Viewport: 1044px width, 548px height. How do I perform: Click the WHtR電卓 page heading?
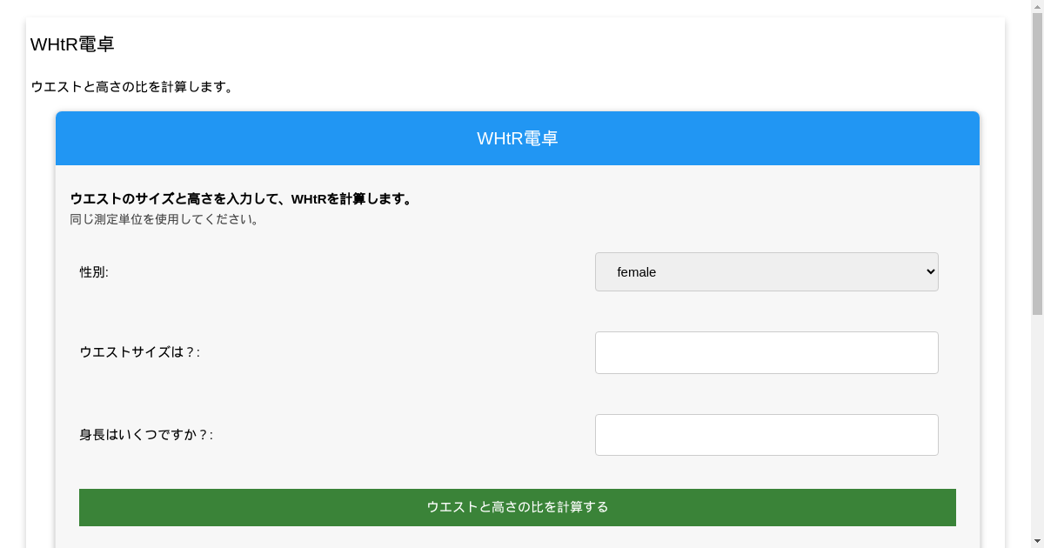click(72, 43)
